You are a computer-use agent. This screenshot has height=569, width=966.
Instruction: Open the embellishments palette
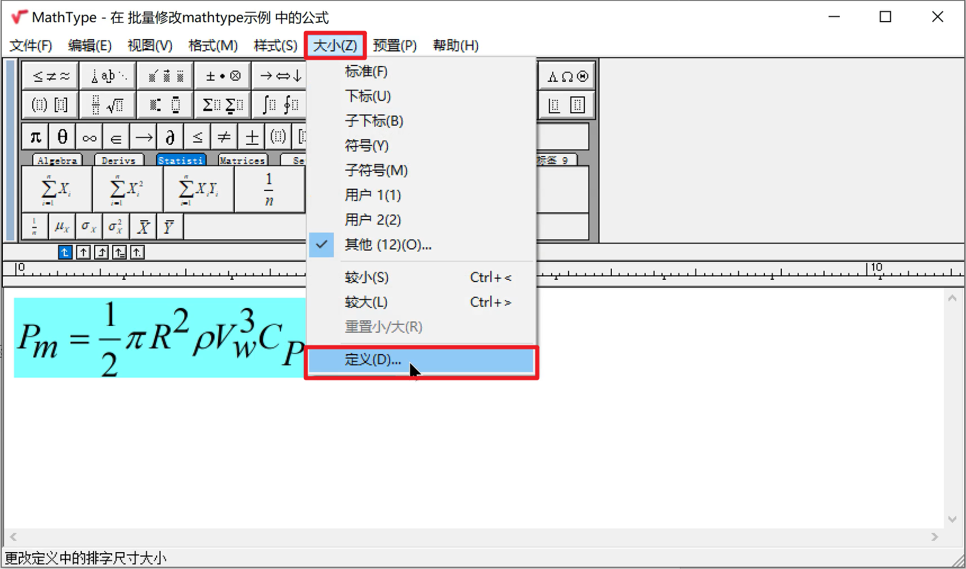click(x=165, y=76)
